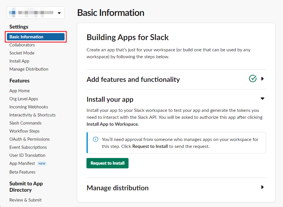The width and height of the screenshot is (283, 207).
Task: Go to OAuth & Permissions
Action: click(x=30, y=139)
